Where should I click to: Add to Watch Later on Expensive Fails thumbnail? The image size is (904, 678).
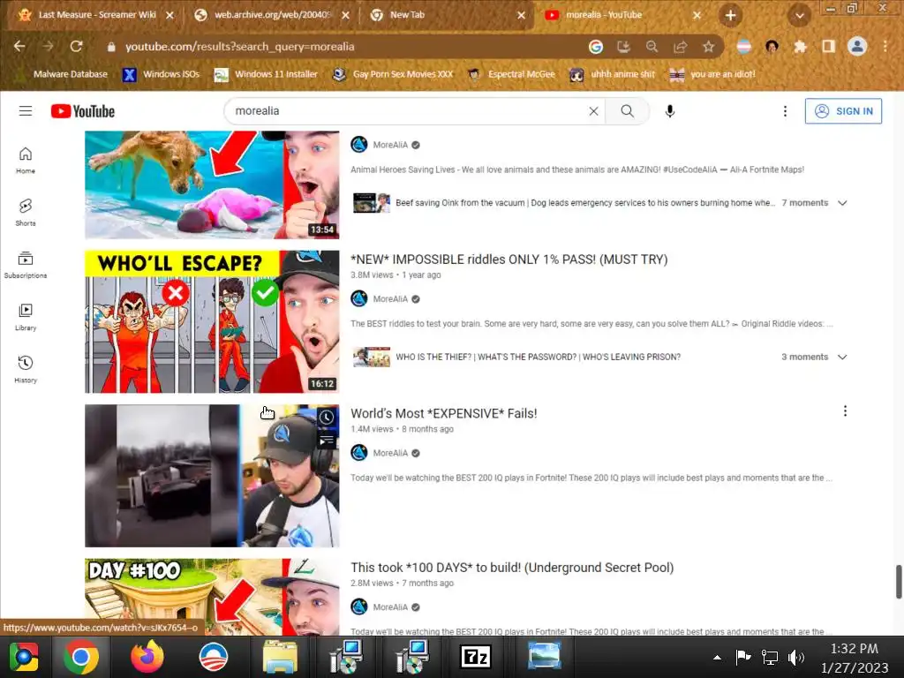point(327,417)
